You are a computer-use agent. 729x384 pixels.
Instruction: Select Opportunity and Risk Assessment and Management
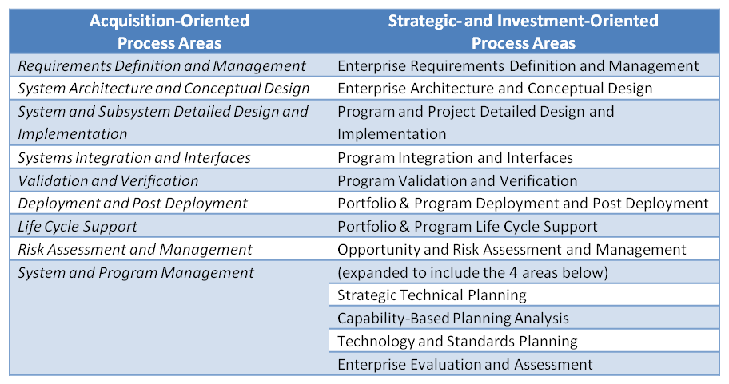pos(512,249)
